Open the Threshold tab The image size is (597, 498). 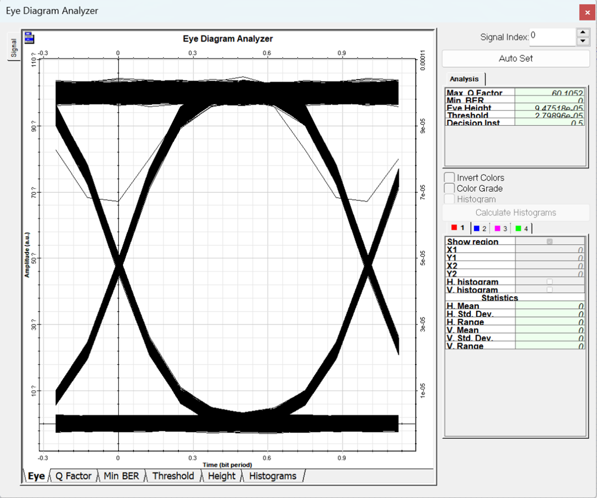[173, 476]
